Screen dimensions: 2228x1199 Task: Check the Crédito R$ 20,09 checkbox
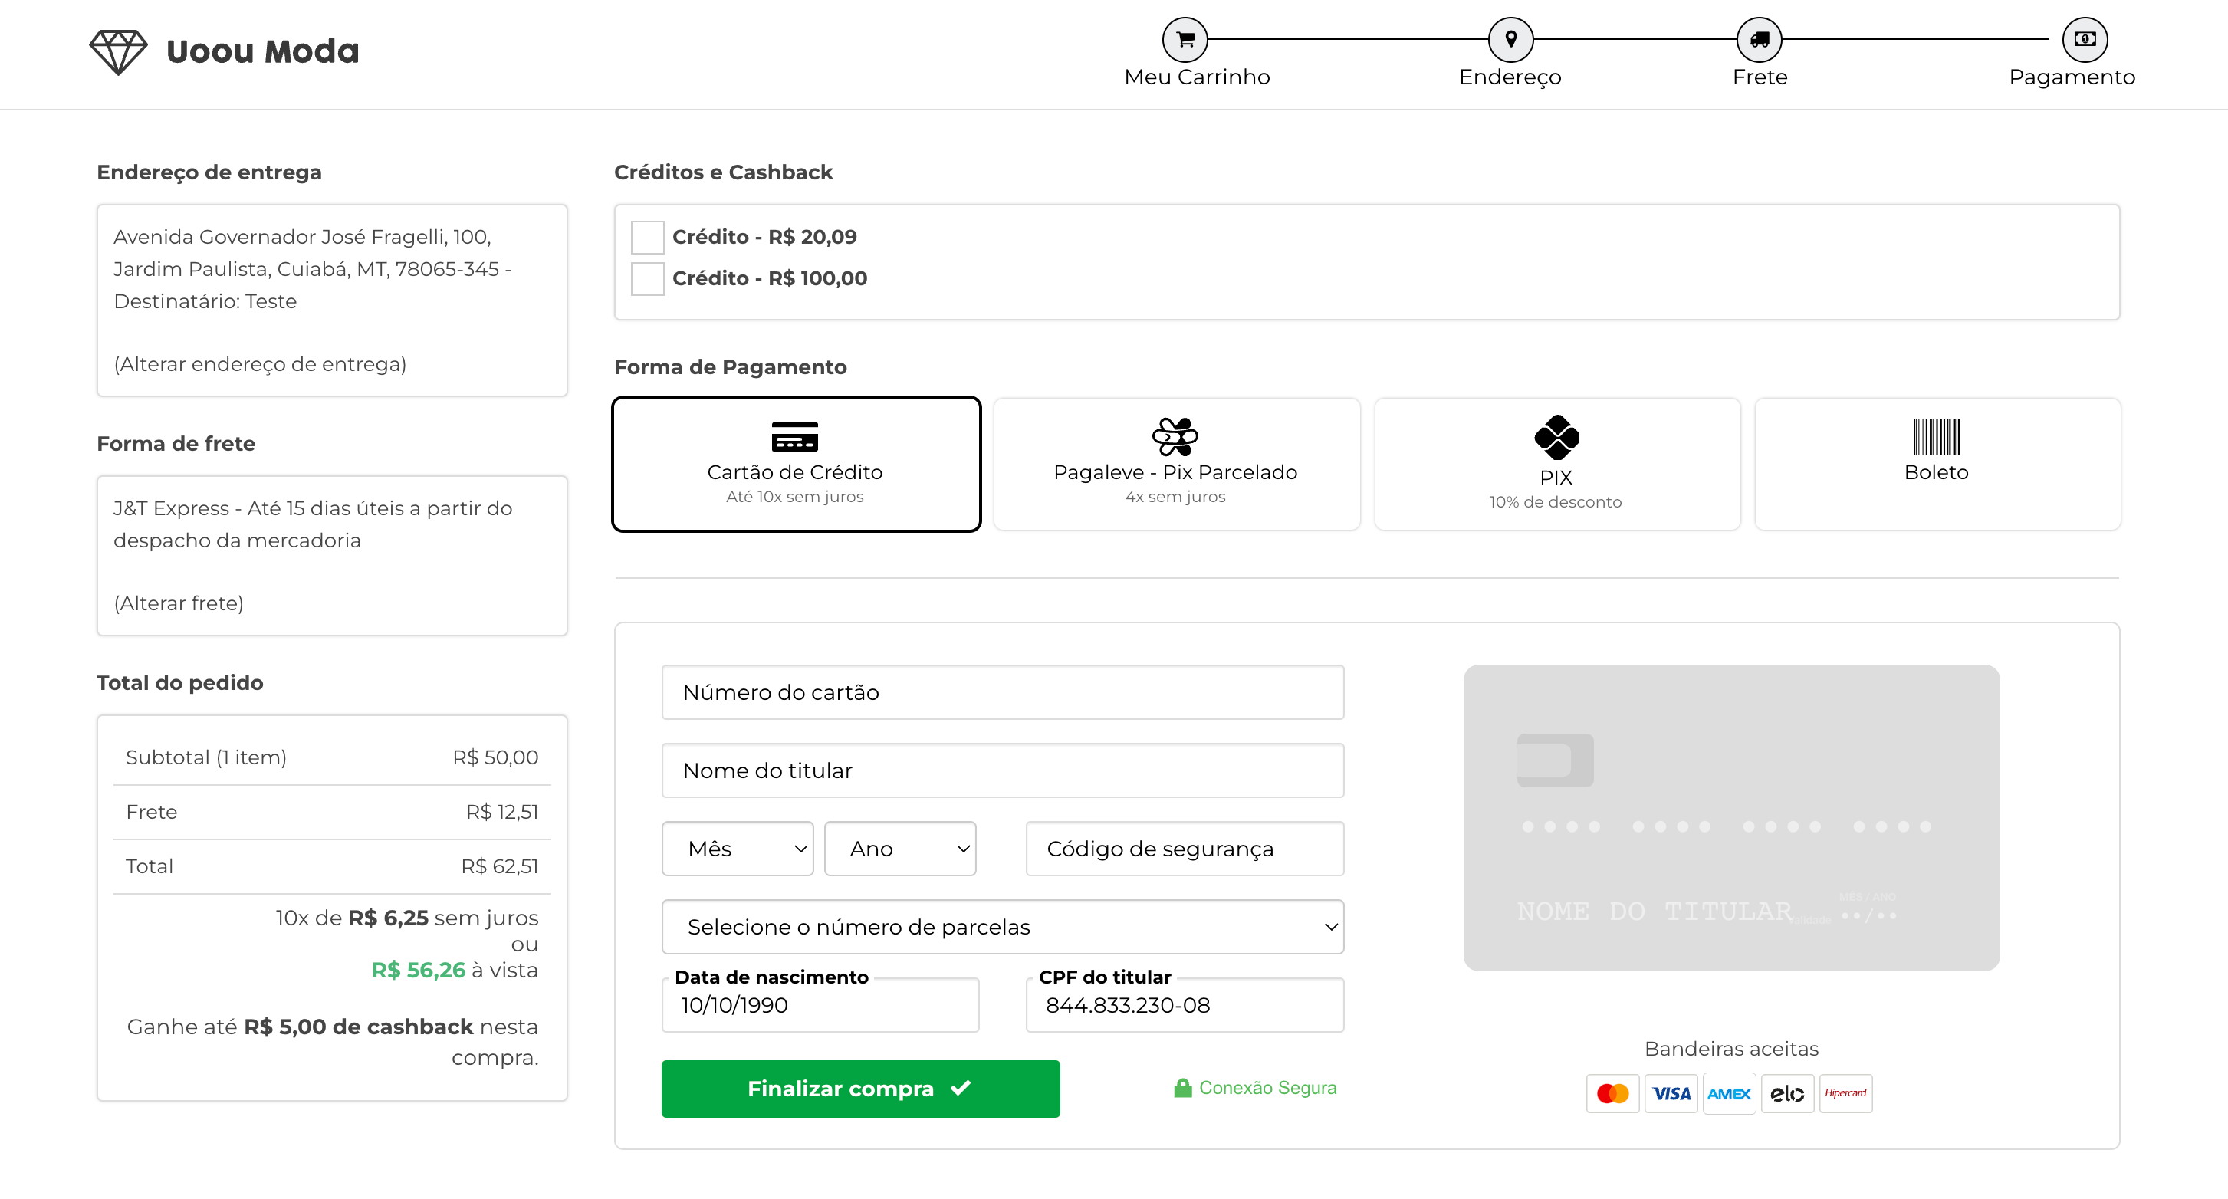pos(647,237)
